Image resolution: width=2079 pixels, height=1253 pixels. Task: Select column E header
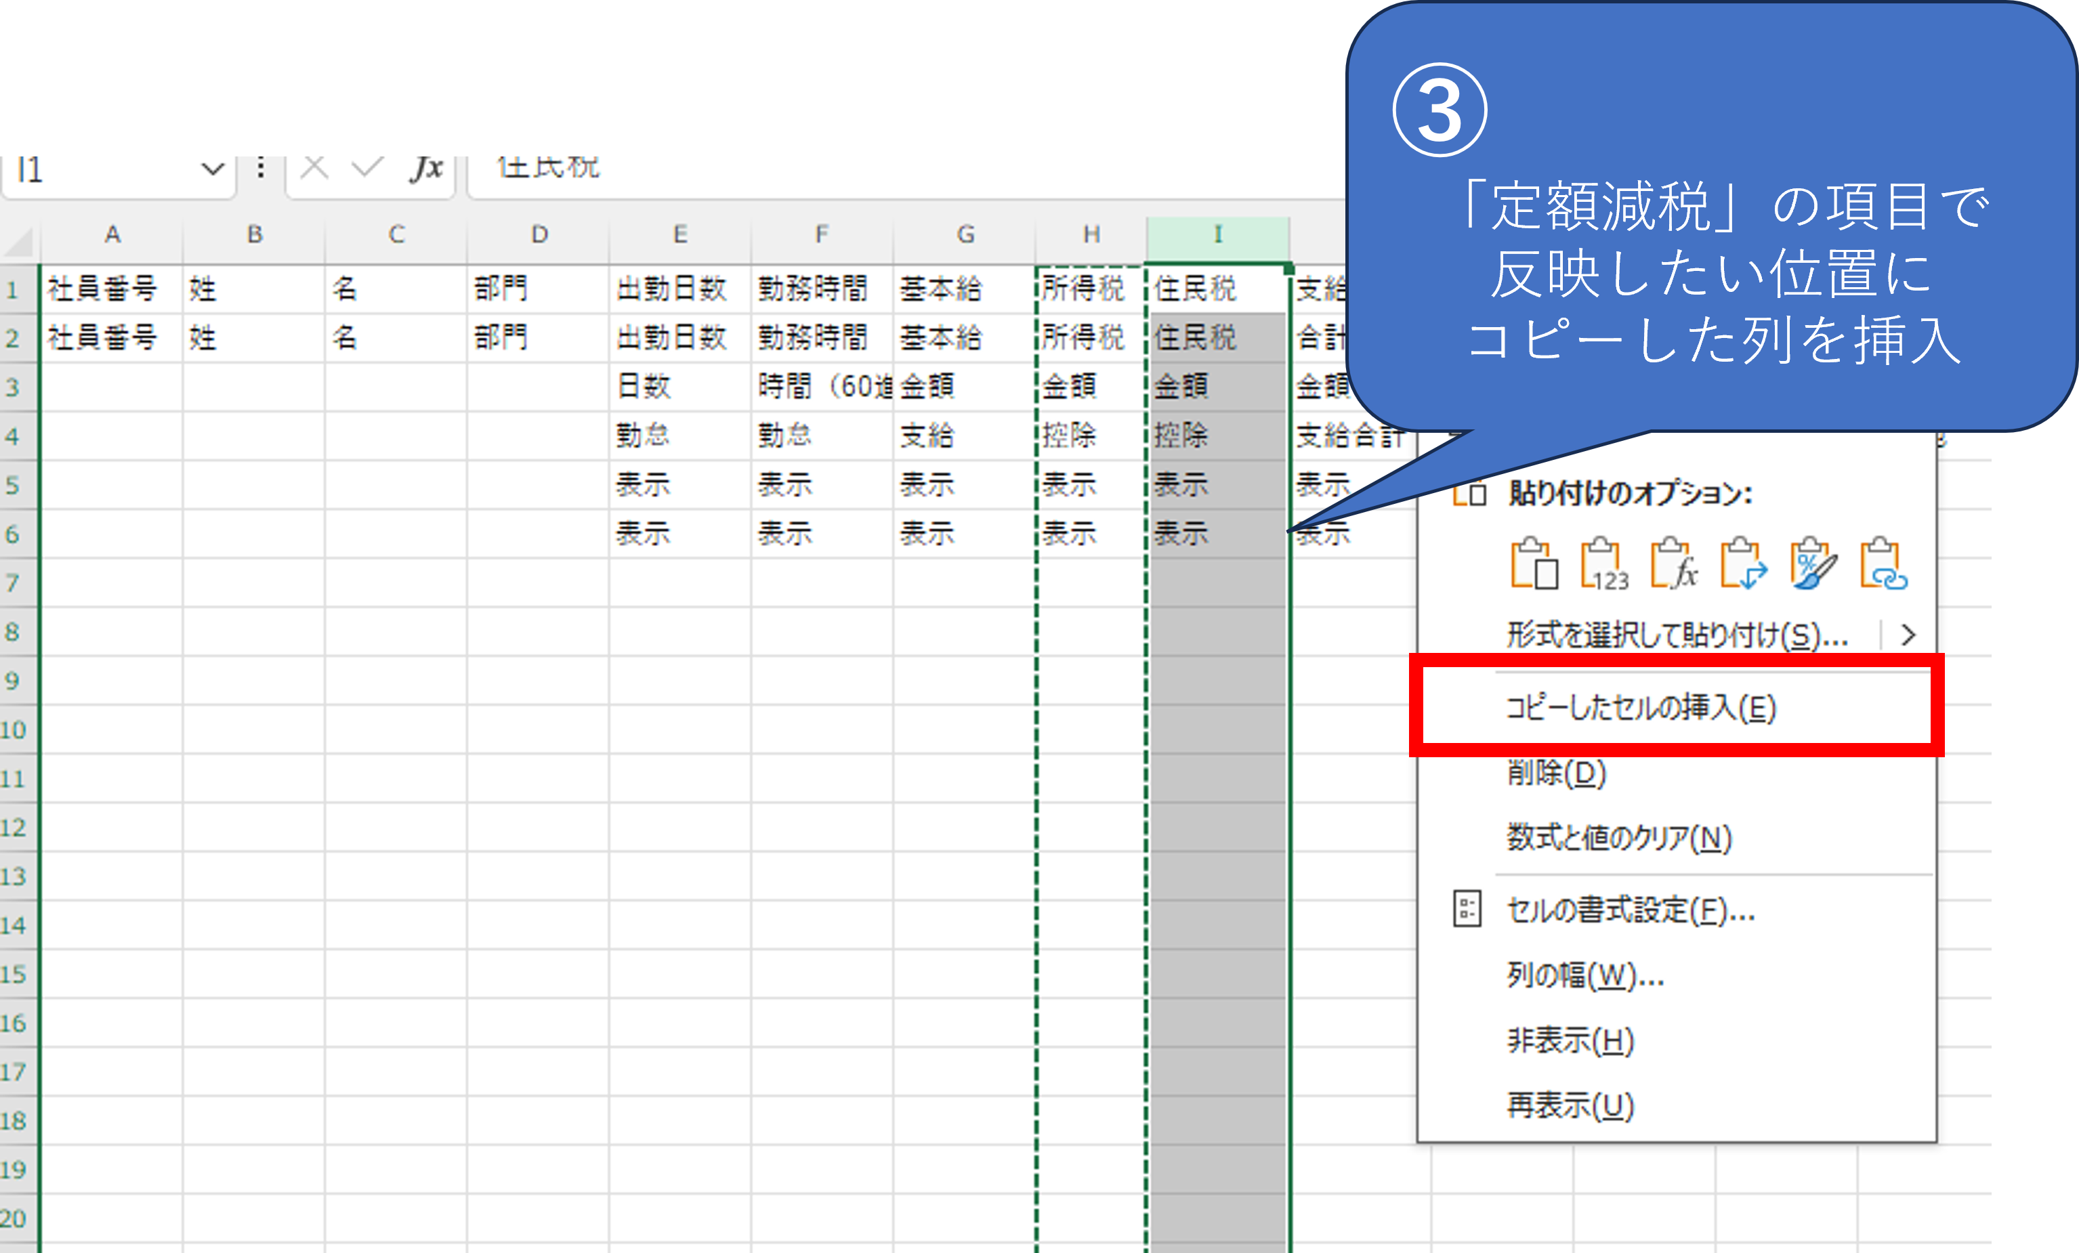pyautogui.click(x=680, y=234)
